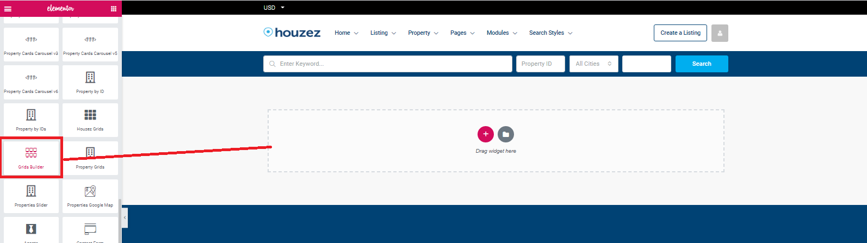Click the houzez logo

[x=292, y=33]
